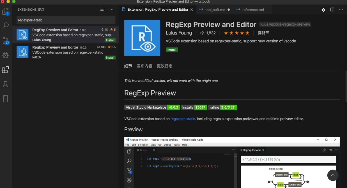Click the RegExp Preview heading text

pos(150,93)
